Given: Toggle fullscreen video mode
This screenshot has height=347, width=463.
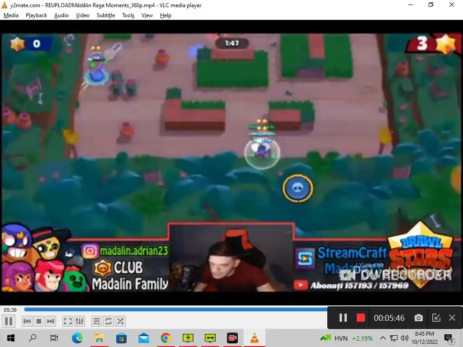Looking at the screenshot, I should tap(68, 321).
